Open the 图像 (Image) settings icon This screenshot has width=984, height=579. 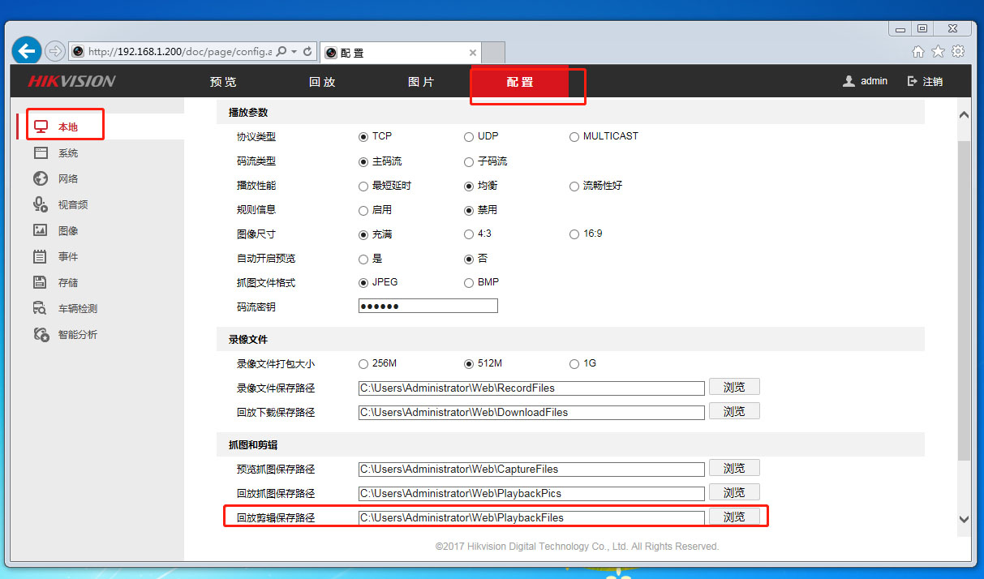(41, 230)
